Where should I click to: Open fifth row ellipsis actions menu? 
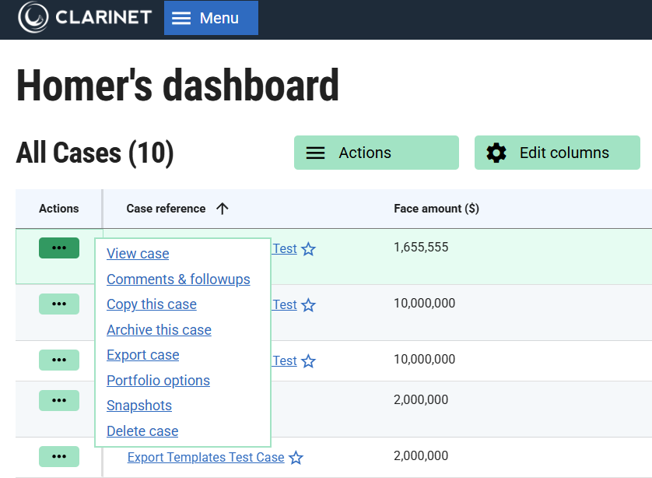[59, 456]
